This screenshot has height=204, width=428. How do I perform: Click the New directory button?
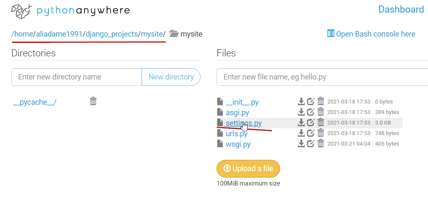coord(171,77)
